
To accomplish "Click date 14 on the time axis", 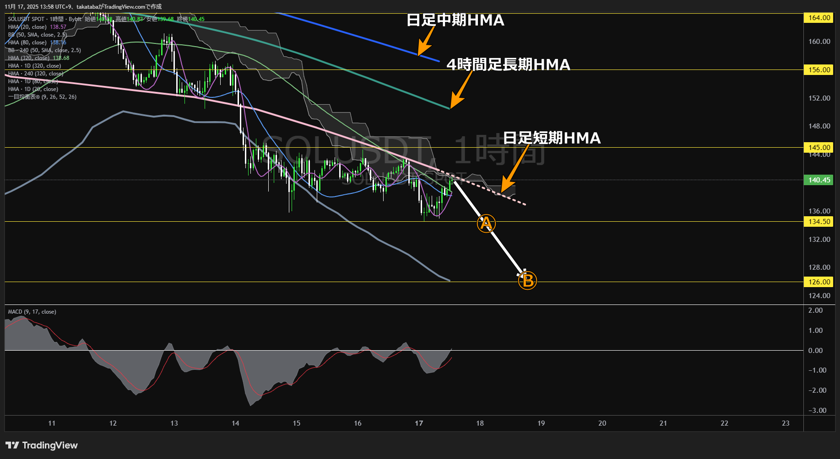I will pos(235,423).
